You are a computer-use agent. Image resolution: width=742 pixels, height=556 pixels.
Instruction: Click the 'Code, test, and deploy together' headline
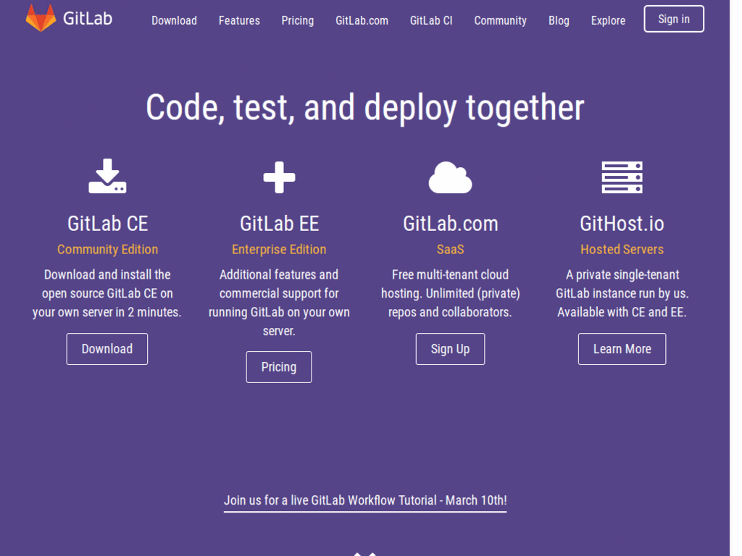pyautogui.click(x=365, y=108)
